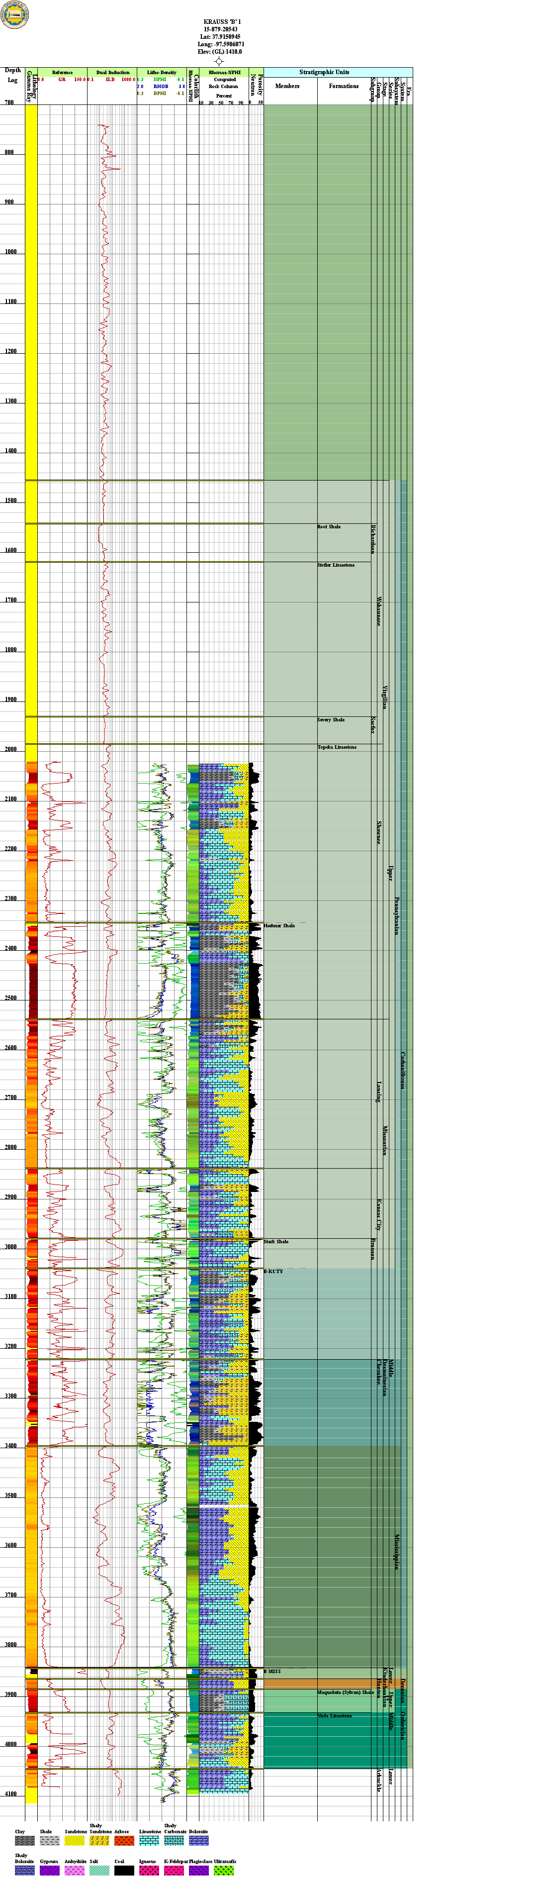Click the Computed Rock Column label
537x1883 pixels.
click(224, 84)
